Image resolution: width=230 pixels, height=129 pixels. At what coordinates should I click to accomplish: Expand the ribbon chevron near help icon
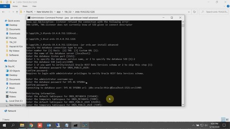[x=224, y=6]
